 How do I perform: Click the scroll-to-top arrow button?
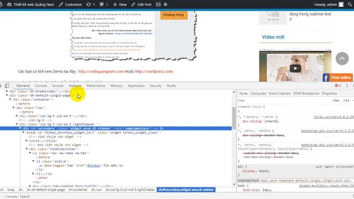click(342, 59)
